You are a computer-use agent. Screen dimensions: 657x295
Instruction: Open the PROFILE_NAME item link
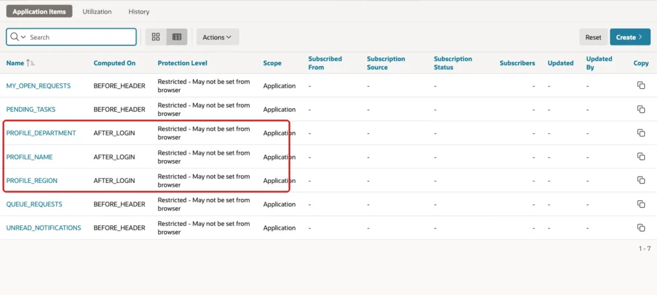30,157
